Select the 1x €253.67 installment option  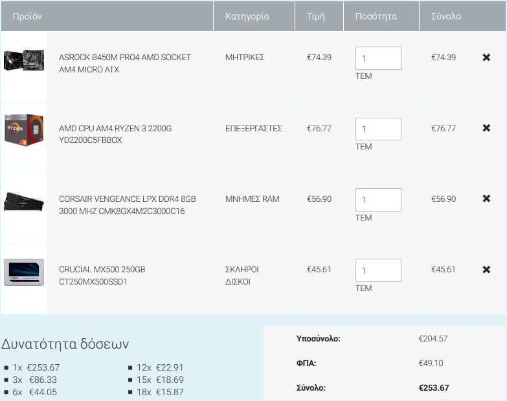click(36, 367)
